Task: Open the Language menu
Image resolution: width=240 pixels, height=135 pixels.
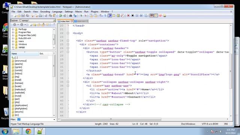Action: click(57, 12)
